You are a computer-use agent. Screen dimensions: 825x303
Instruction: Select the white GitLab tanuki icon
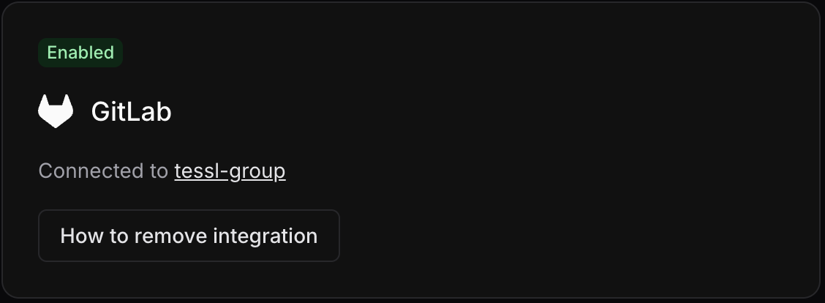(x=56, y=111)
